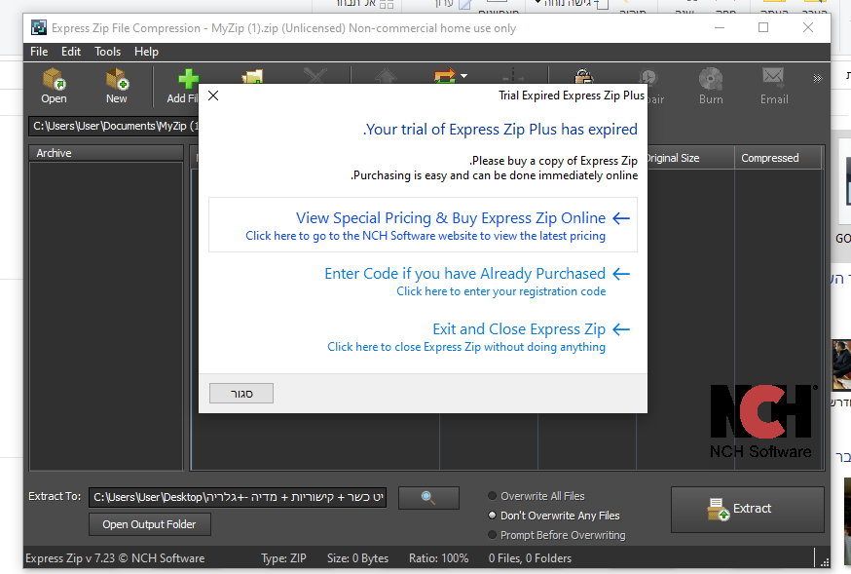Click status bar text "Ratio: 100%"
The image size is (851, 574).
[x=438, y=558]
